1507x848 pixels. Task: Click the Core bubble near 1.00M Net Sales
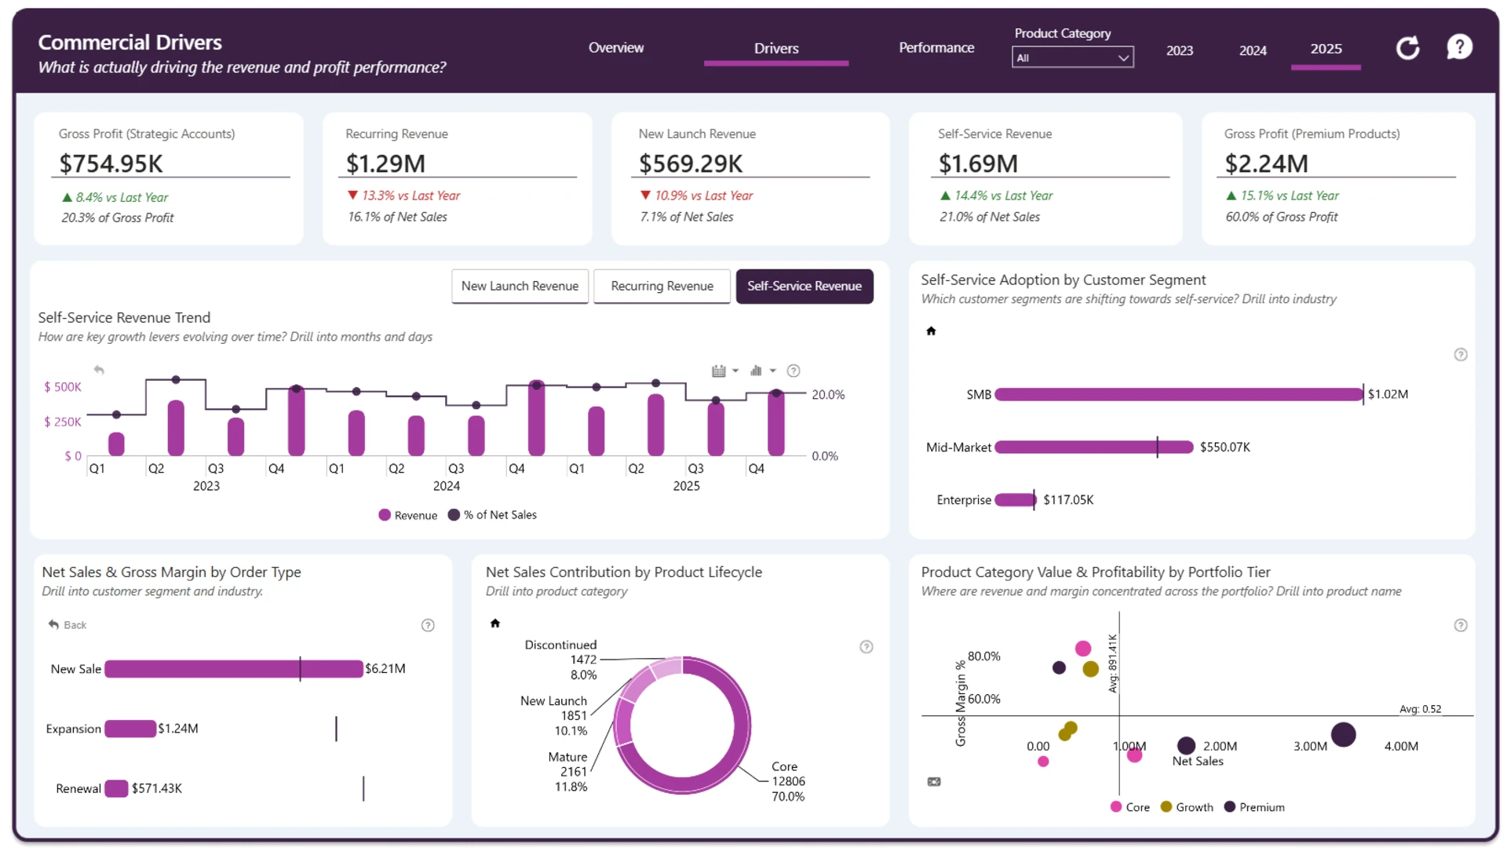(1134, 755)
